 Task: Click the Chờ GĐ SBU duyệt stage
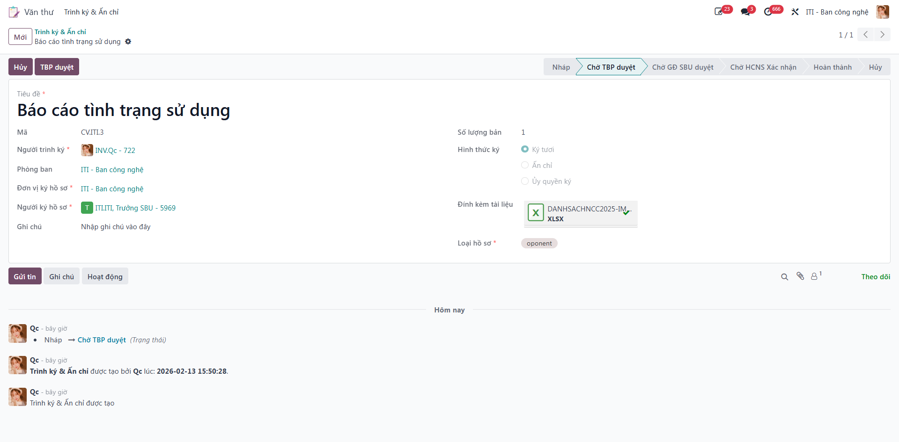point(683,67)
